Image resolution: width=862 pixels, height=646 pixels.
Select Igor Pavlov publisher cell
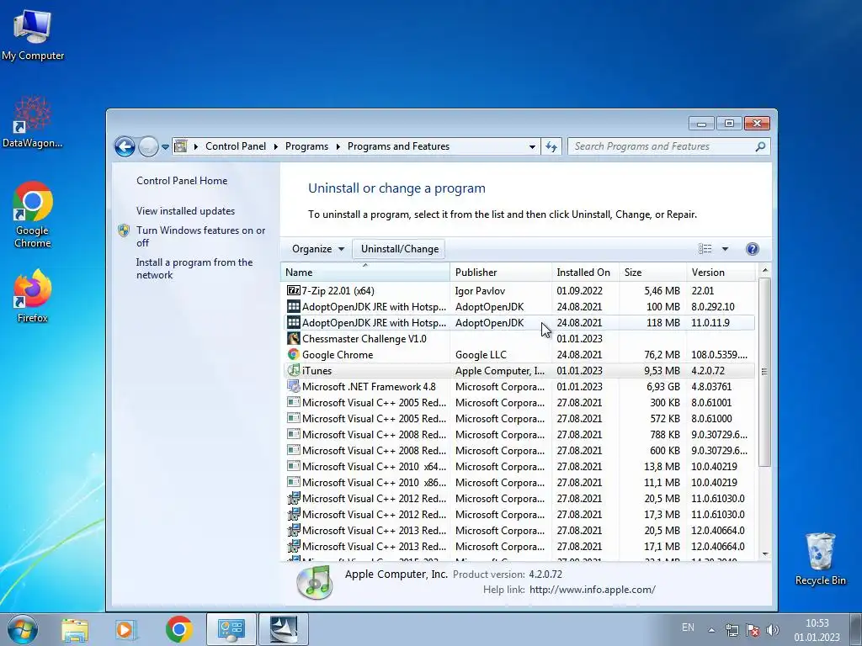(x=480, y=290)
